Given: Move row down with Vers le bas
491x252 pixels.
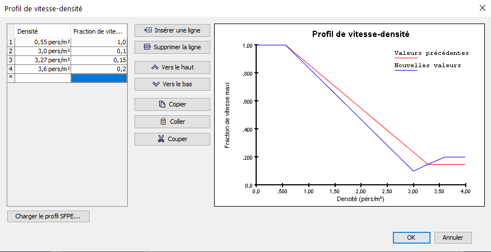Looking at the screenshot, I should (172, 84).
